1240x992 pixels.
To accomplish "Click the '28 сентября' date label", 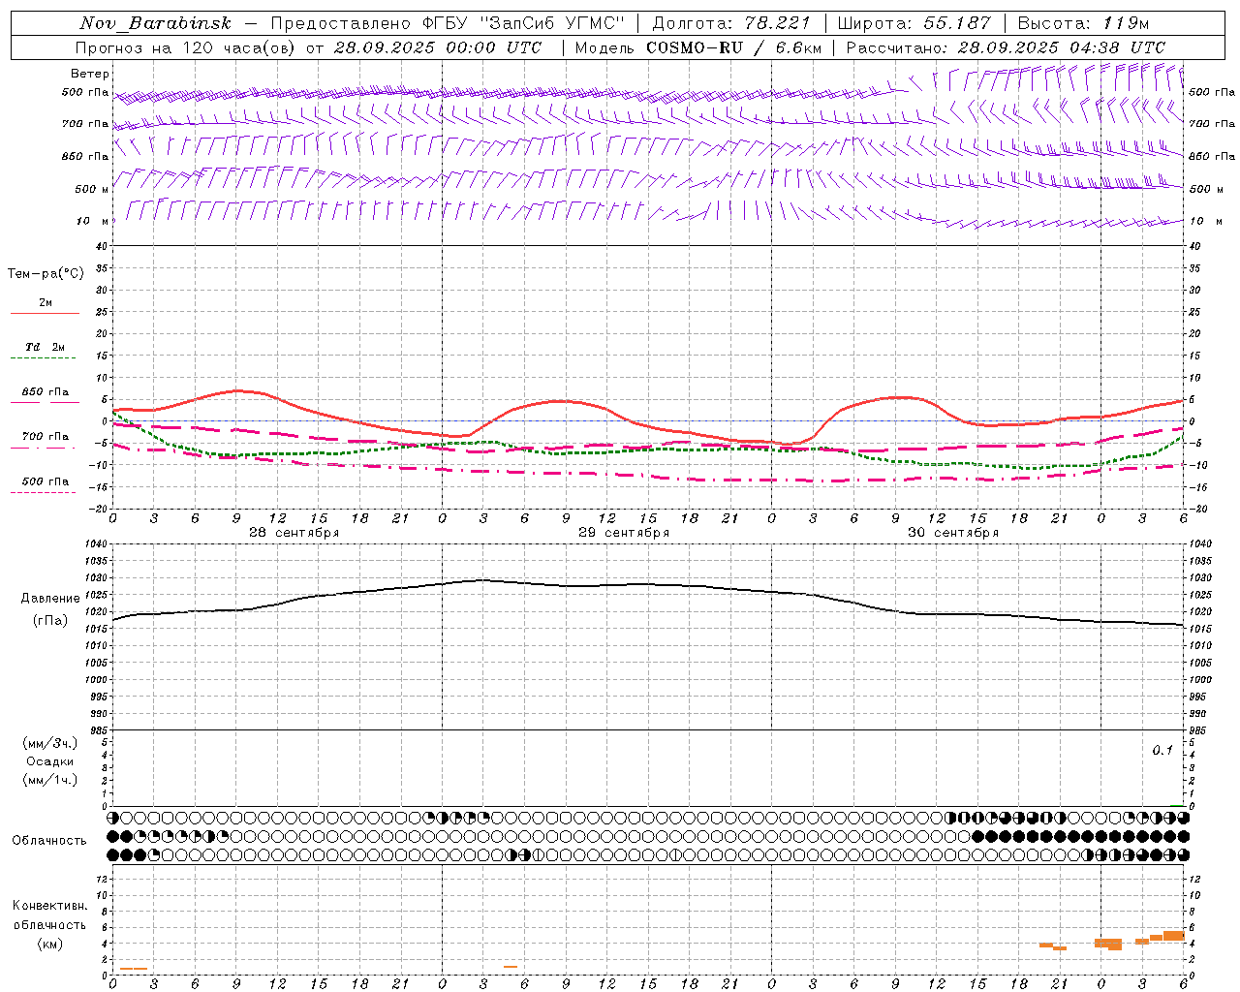I will pos(294,533).
